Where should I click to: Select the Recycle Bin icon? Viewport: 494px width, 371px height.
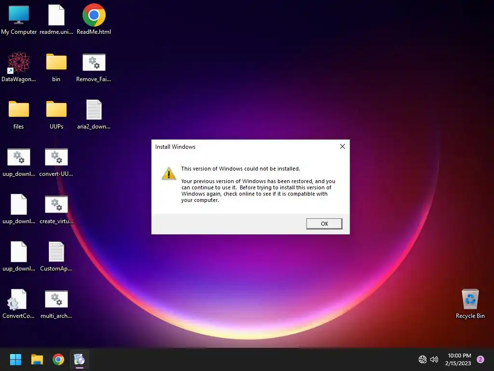tap(470, 304)
